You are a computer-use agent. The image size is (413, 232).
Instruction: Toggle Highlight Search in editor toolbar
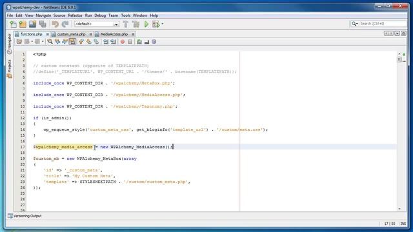pos(72,41)
